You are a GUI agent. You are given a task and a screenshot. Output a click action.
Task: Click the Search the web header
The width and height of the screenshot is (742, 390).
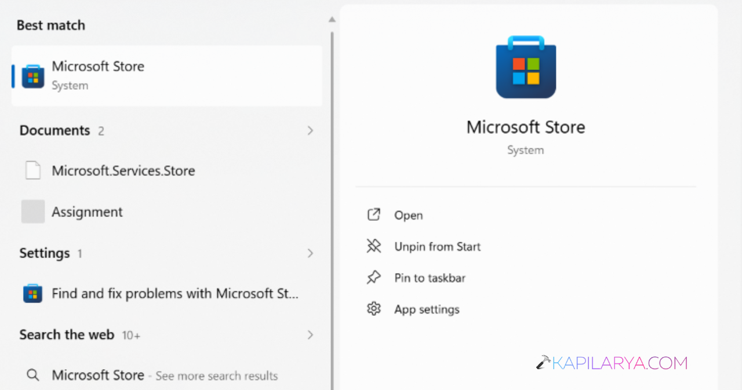67,335
